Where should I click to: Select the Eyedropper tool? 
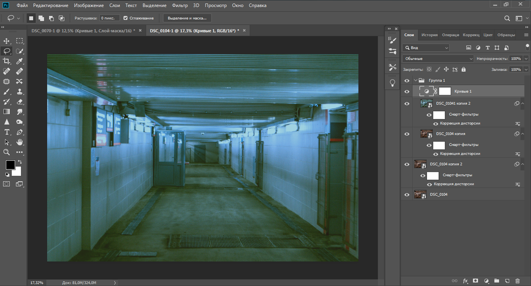tap(19, 61)
